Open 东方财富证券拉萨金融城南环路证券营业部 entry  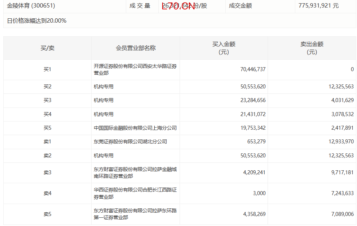pyautogui.click(x=135, y=173)
